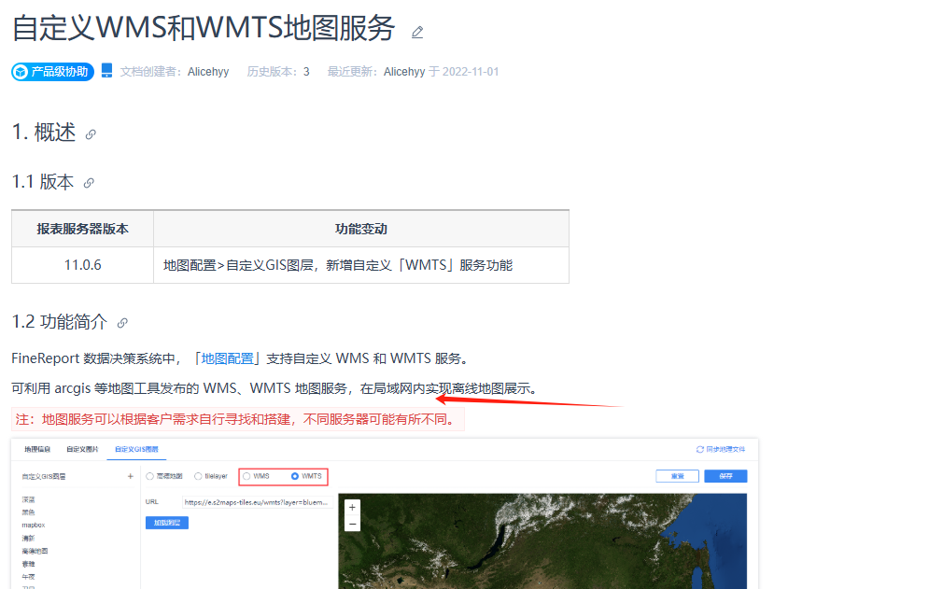Zoom out the map with minus button
929x589 pixels.
353,524
